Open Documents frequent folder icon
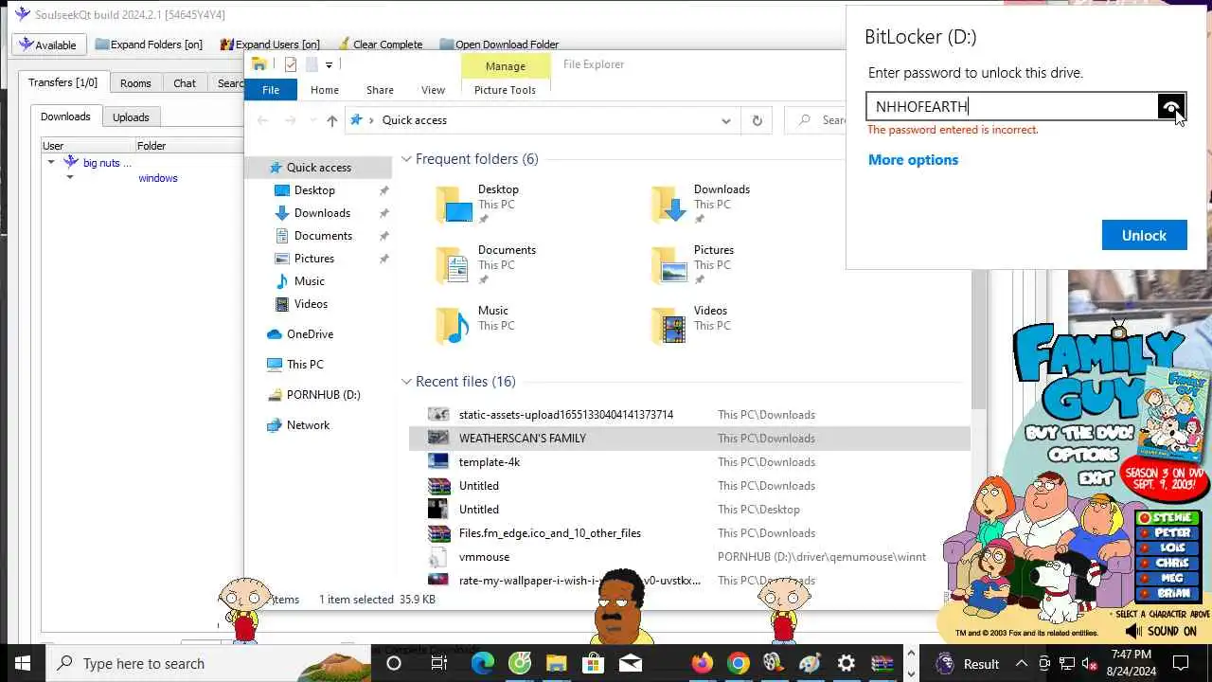Screen dimensions: 1212x682 pos(453,265)
